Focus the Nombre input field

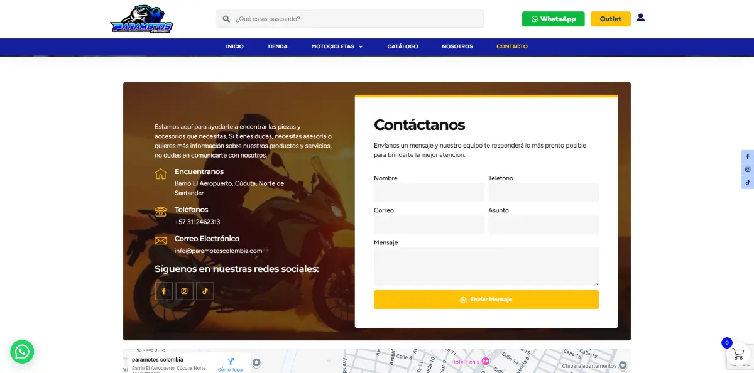coord(429,192)
